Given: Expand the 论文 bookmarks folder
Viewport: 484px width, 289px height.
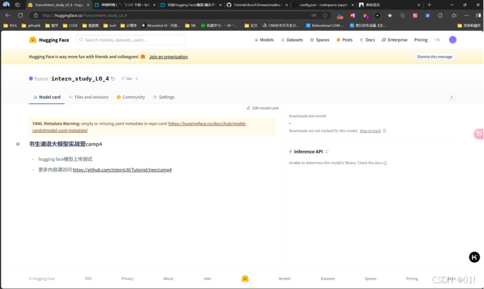Looking at the screenshot, I should (251, 26).
